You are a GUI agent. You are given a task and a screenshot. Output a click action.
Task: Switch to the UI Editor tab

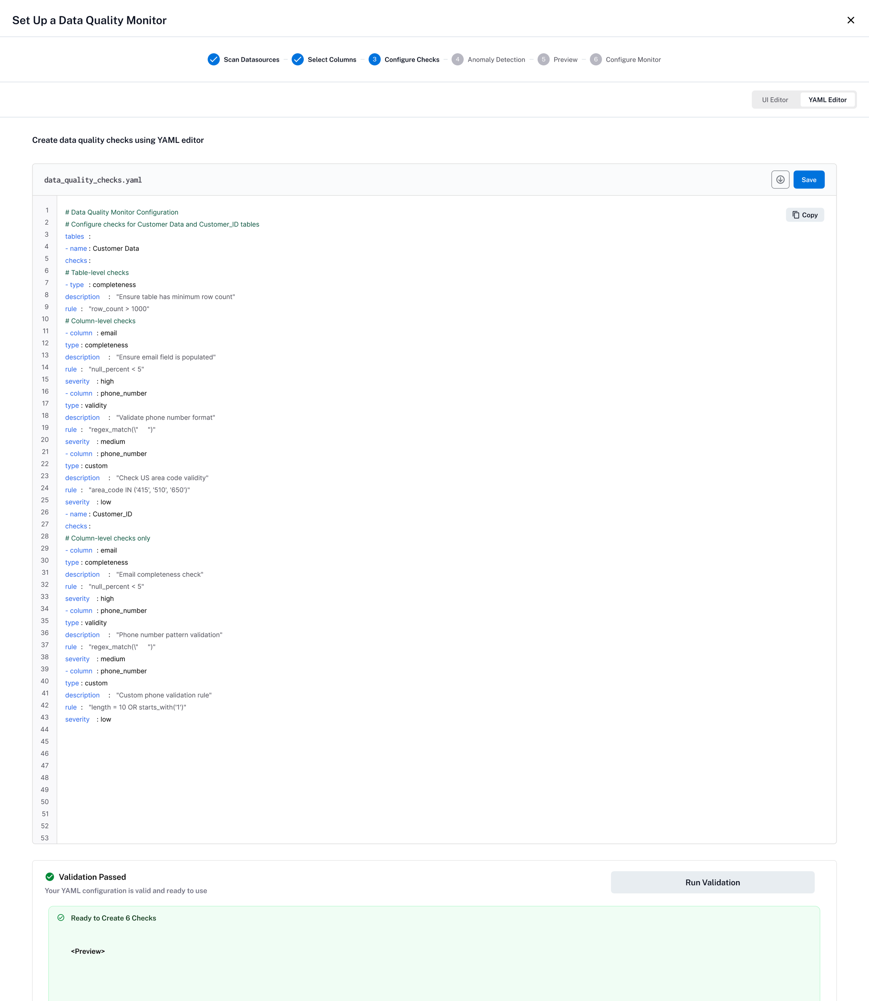pos(774,100)
